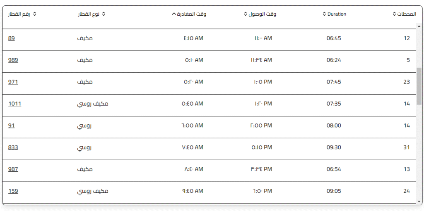The image size is (424, 211).
Task: Click the sort arrows beside Duration
Action: [x=324, y=14]
